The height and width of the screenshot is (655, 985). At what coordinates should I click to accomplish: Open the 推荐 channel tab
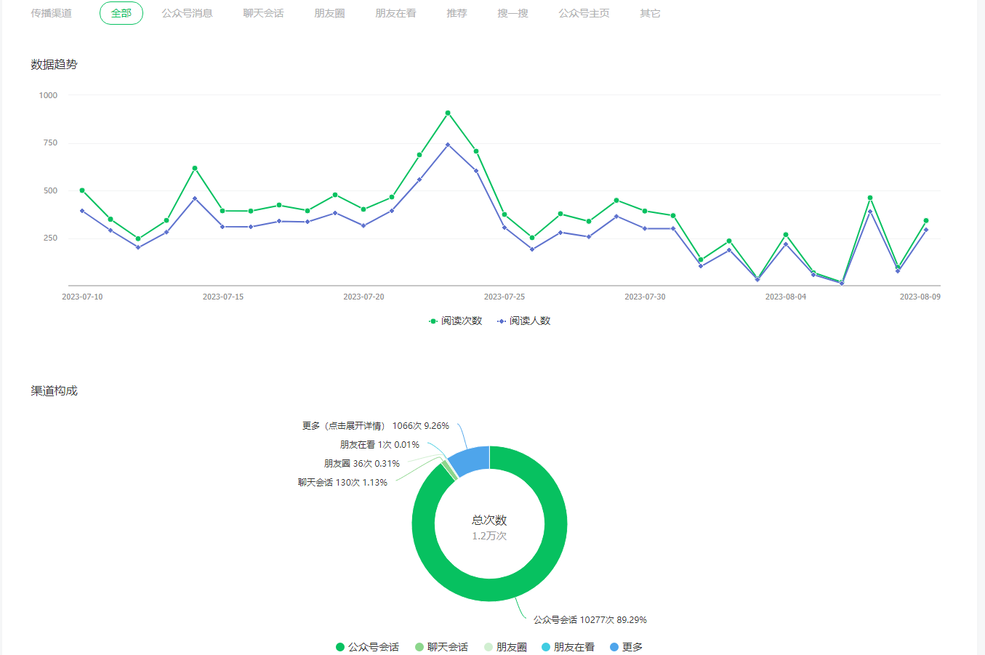tap(457, 13)
